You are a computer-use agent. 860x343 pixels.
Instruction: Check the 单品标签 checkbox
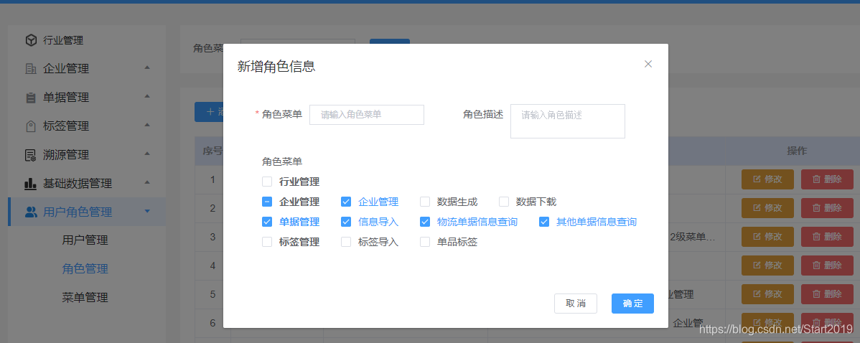425,242
